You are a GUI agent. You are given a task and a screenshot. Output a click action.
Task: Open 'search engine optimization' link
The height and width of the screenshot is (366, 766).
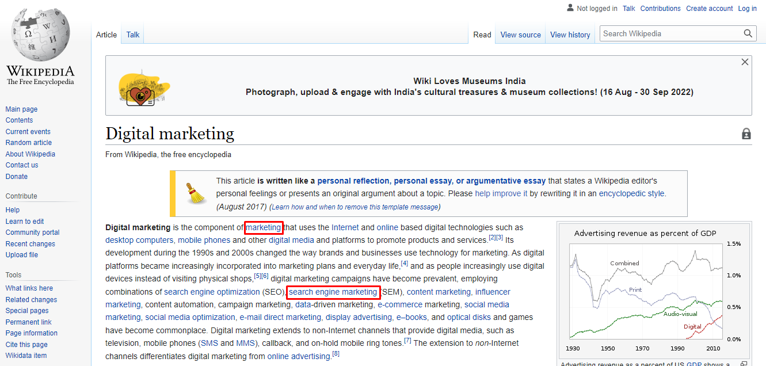coord(212,292)
